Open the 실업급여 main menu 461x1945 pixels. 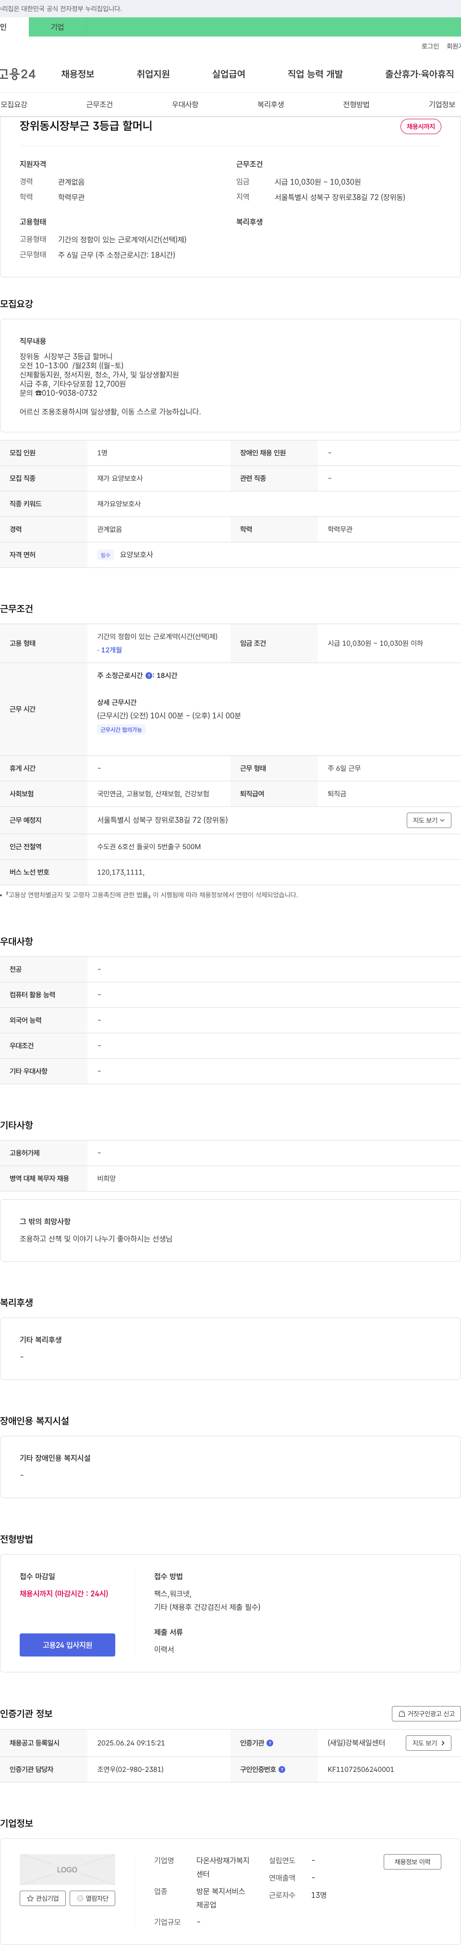coord(229,74)
